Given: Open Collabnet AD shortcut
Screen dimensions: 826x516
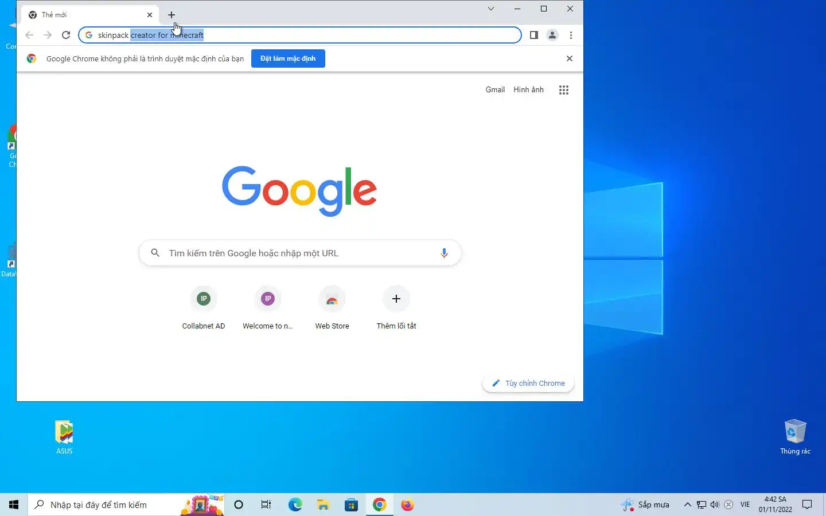Looking at the screenshot, I should click(204, 308).
